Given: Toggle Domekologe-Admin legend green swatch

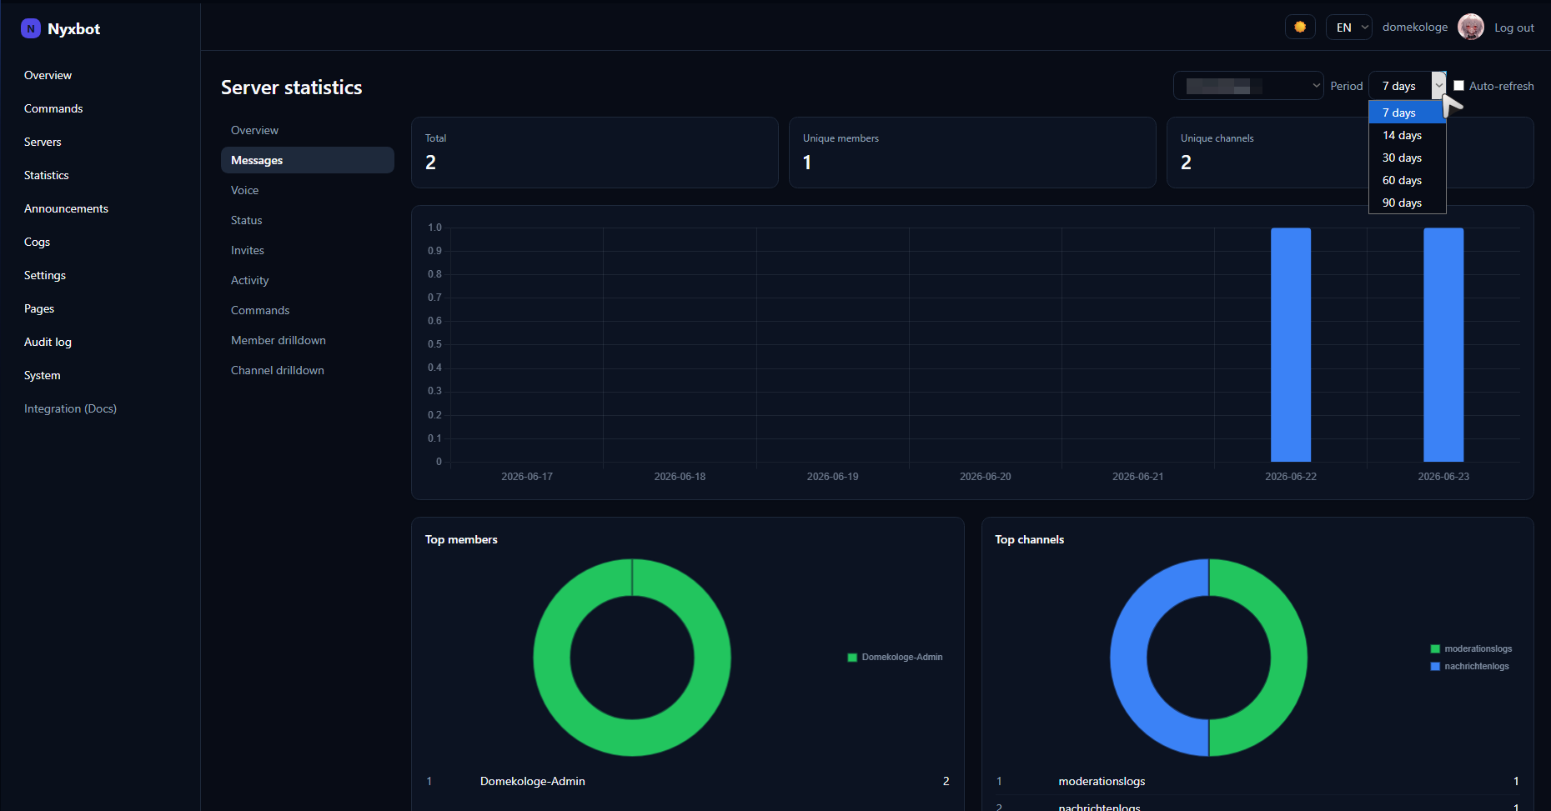Looking at the screenshot, I should [x=852, y=658].
